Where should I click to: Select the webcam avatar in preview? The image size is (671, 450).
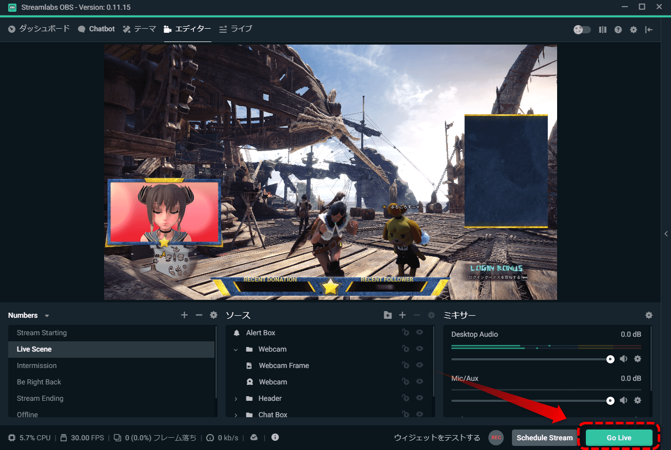point(164,212)
